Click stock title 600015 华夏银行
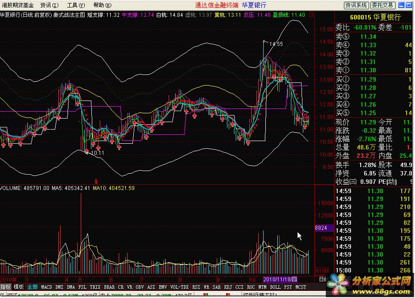Viewport: 415px width, 298px height. [375, 18]
